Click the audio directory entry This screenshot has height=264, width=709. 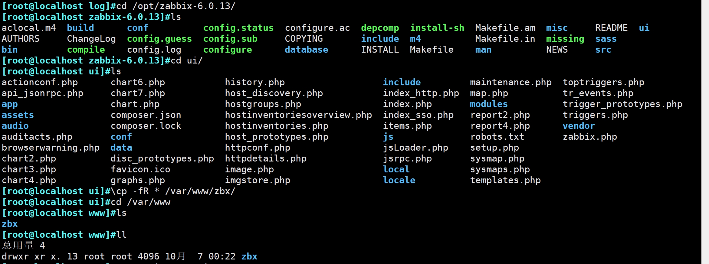coord(15,126)
